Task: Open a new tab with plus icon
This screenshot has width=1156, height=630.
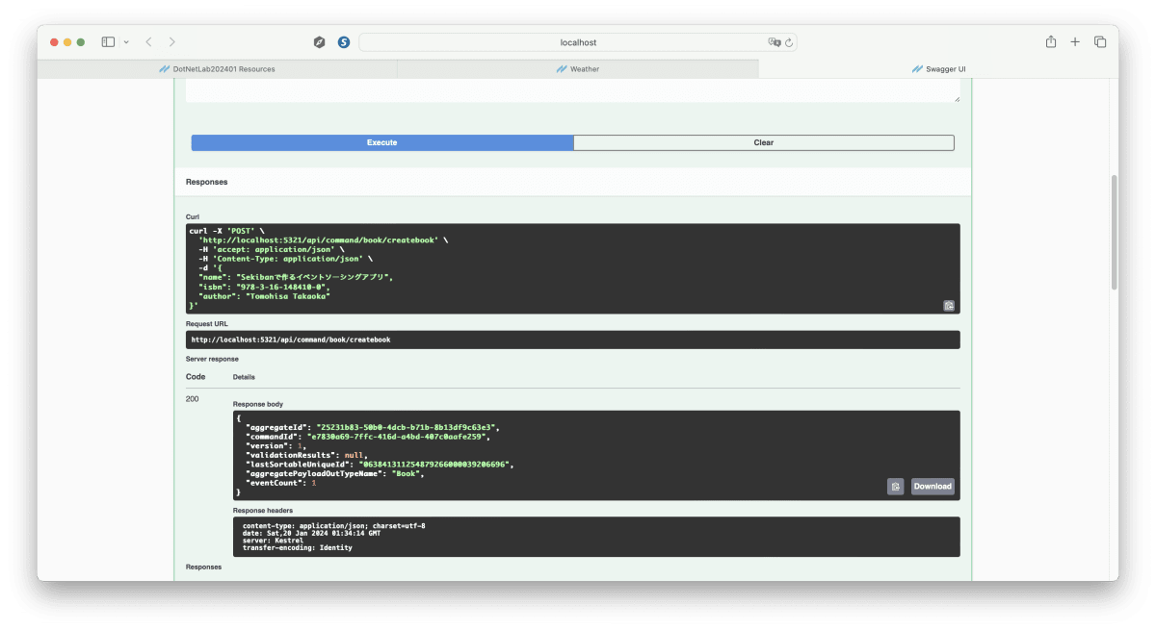Action: [x=1075, y=42]
